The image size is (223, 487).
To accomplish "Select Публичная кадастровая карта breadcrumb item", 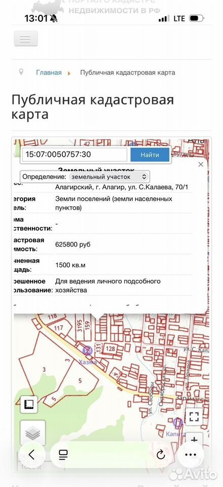I will click(127, 73).
